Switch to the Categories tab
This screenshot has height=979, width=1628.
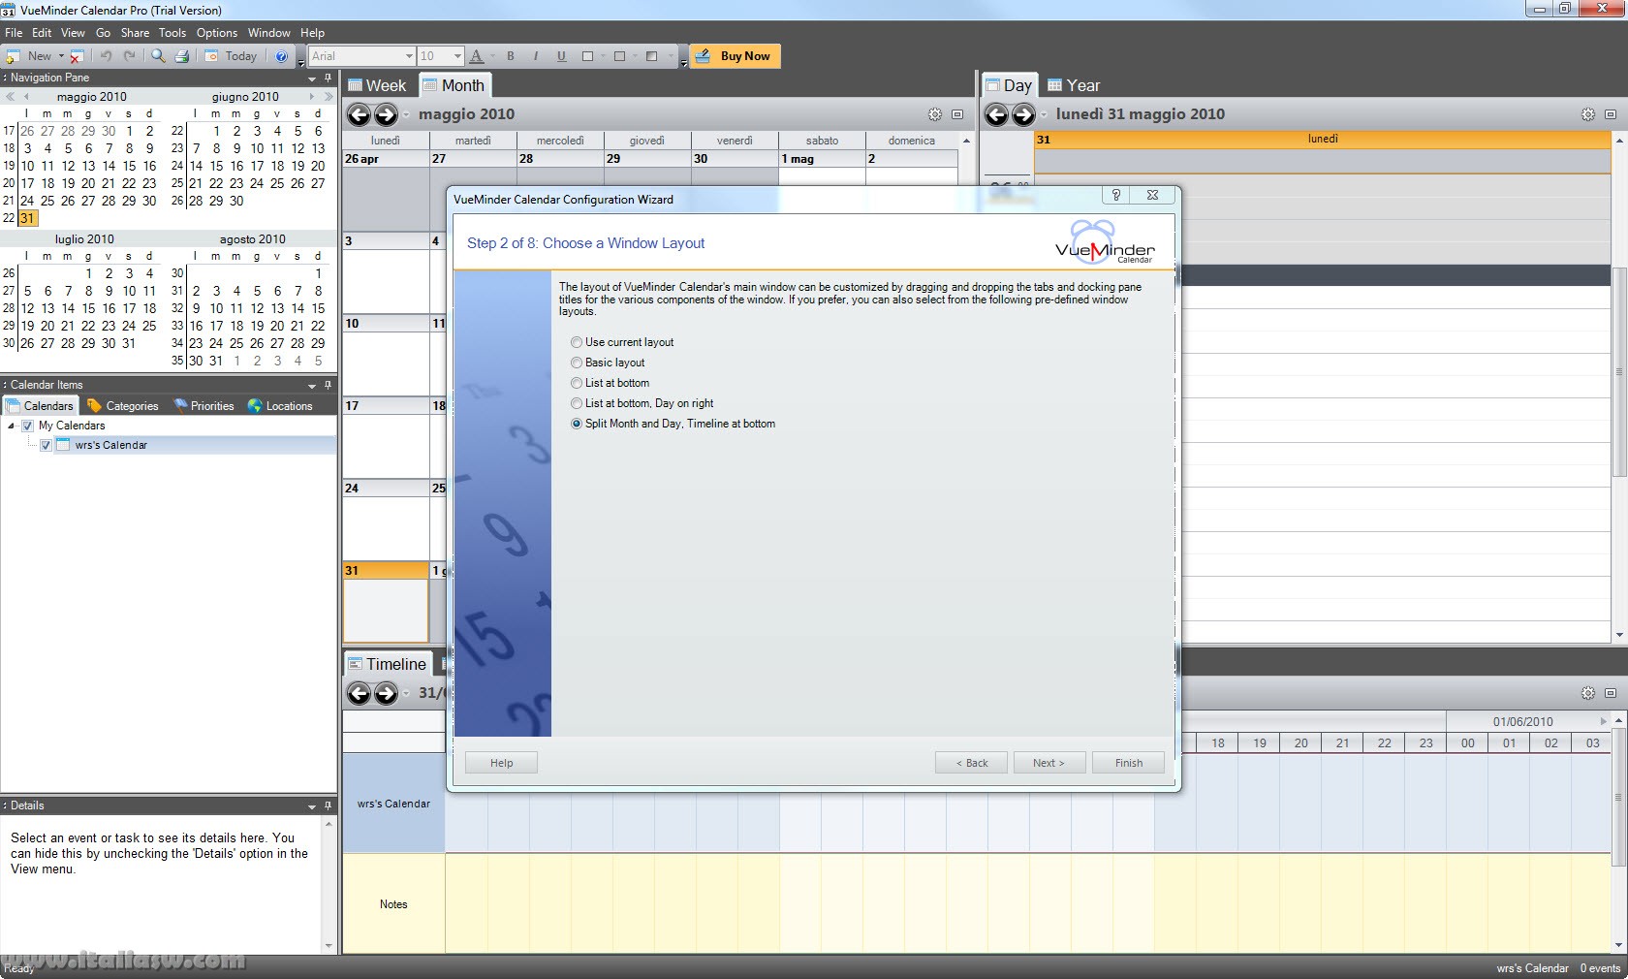point(122,406)
